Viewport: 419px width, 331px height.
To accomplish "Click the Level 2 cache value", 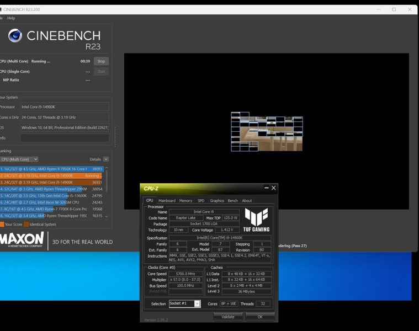I will click(246, 286).
